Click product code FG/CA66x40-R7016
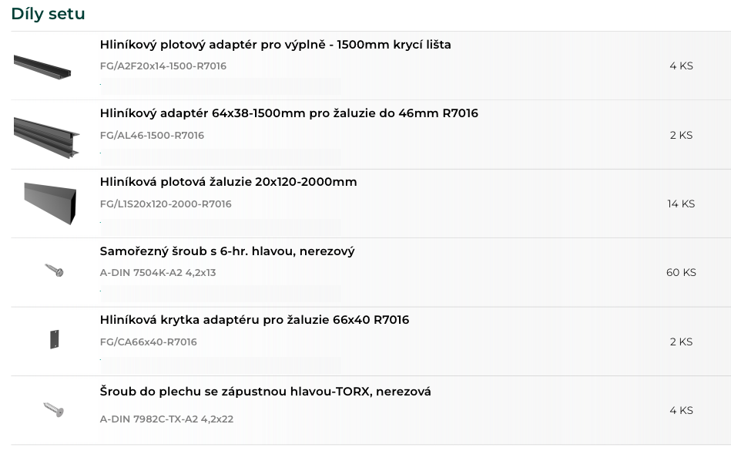 (148, 342)
